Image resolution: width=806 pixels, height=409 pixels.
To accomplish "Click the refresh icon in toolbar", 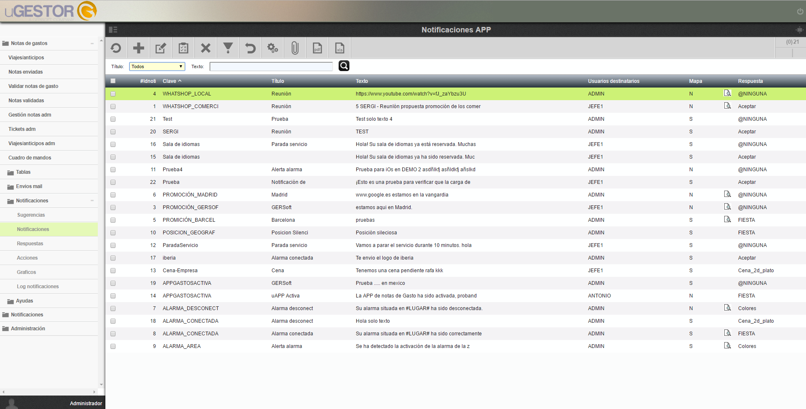I will 116,48.
